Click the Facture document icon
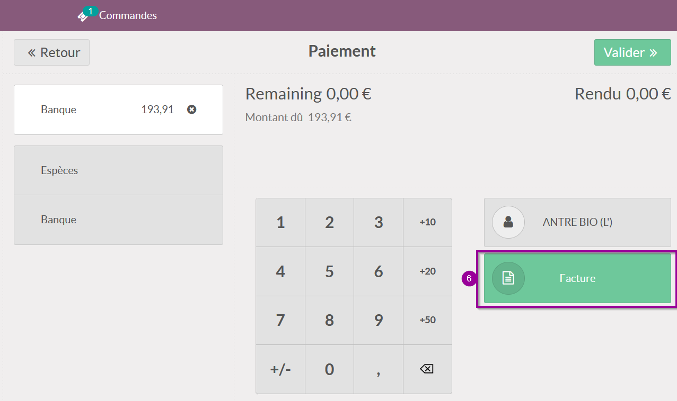677x401 pixels. 508,278
